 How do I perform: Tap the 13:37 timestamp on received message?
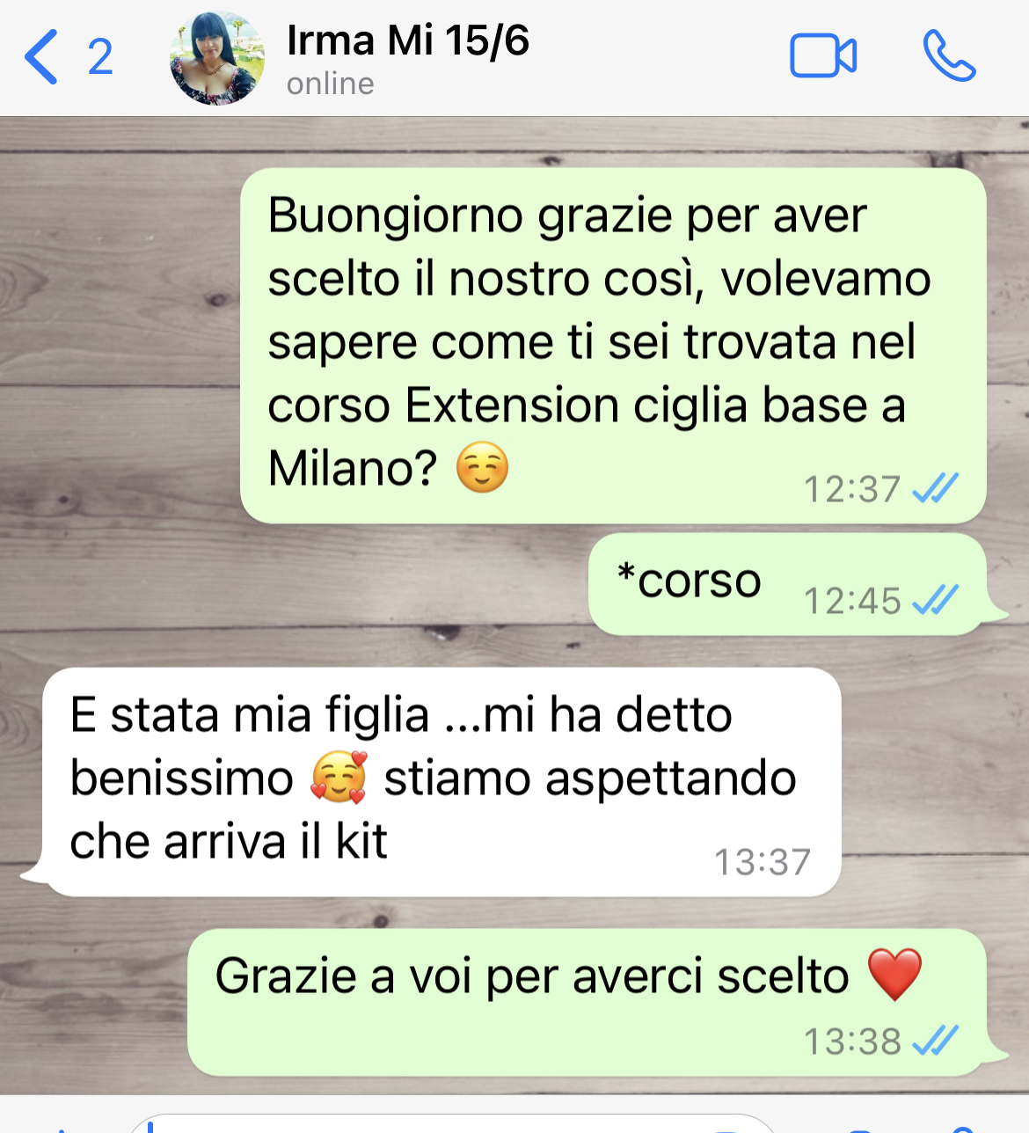coord(762,862)
